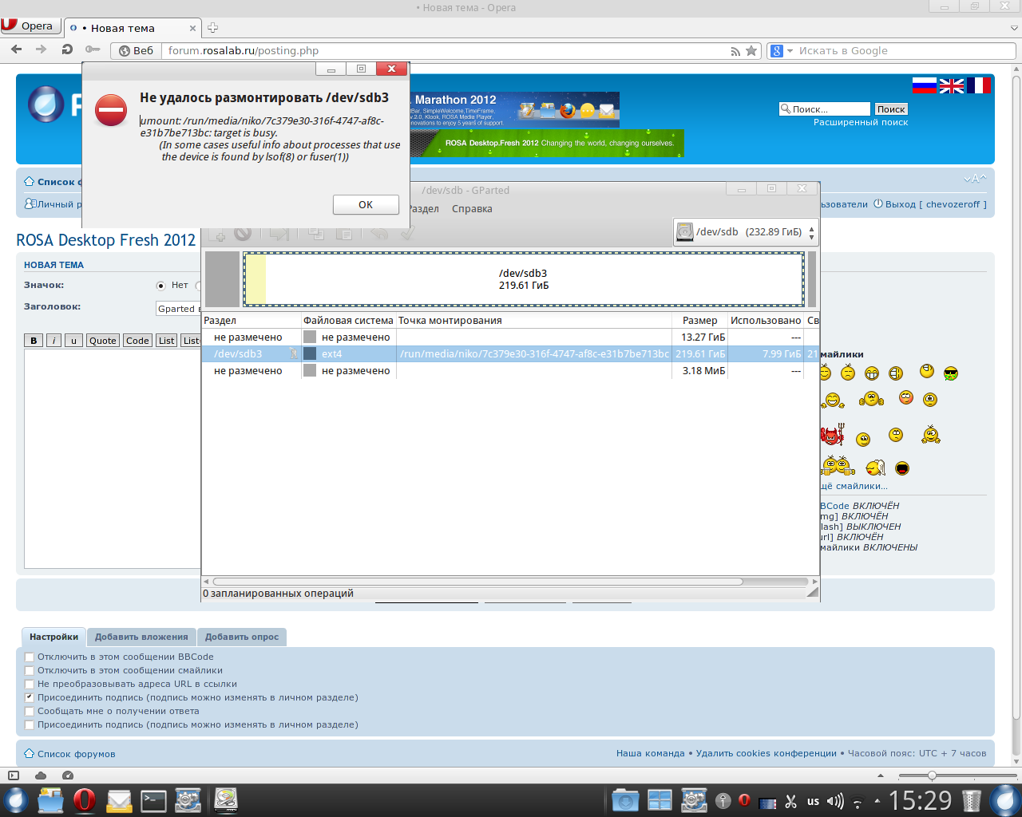
Task: Tick 'Отключить в этом сообщении смайлики'
Action: coord(30,671)
